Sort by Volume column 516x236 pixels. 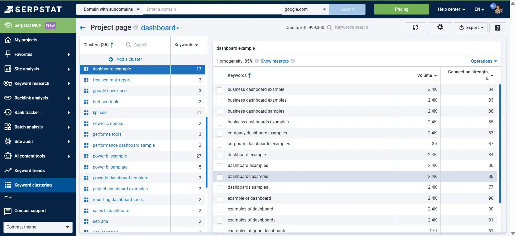tap(427, 76)
